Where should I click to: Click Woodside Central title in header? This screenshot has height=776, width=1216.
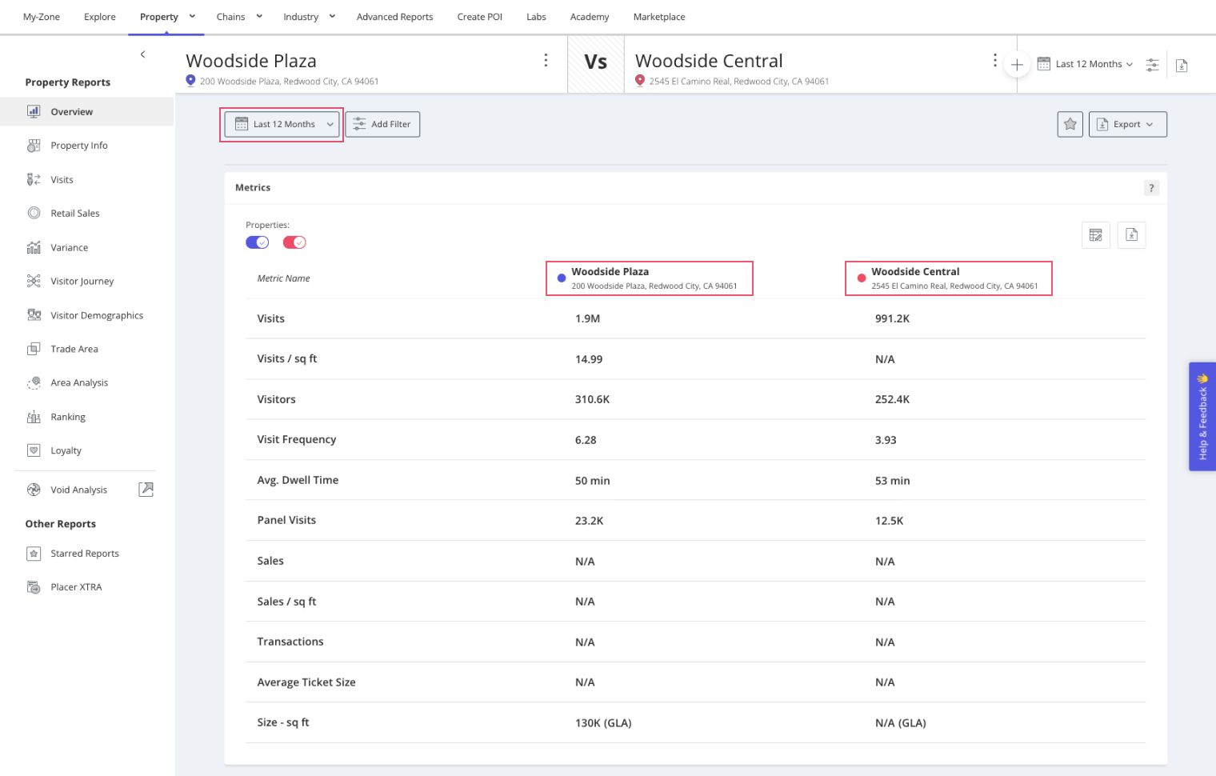pyautogui.click(x=709, y=61)
